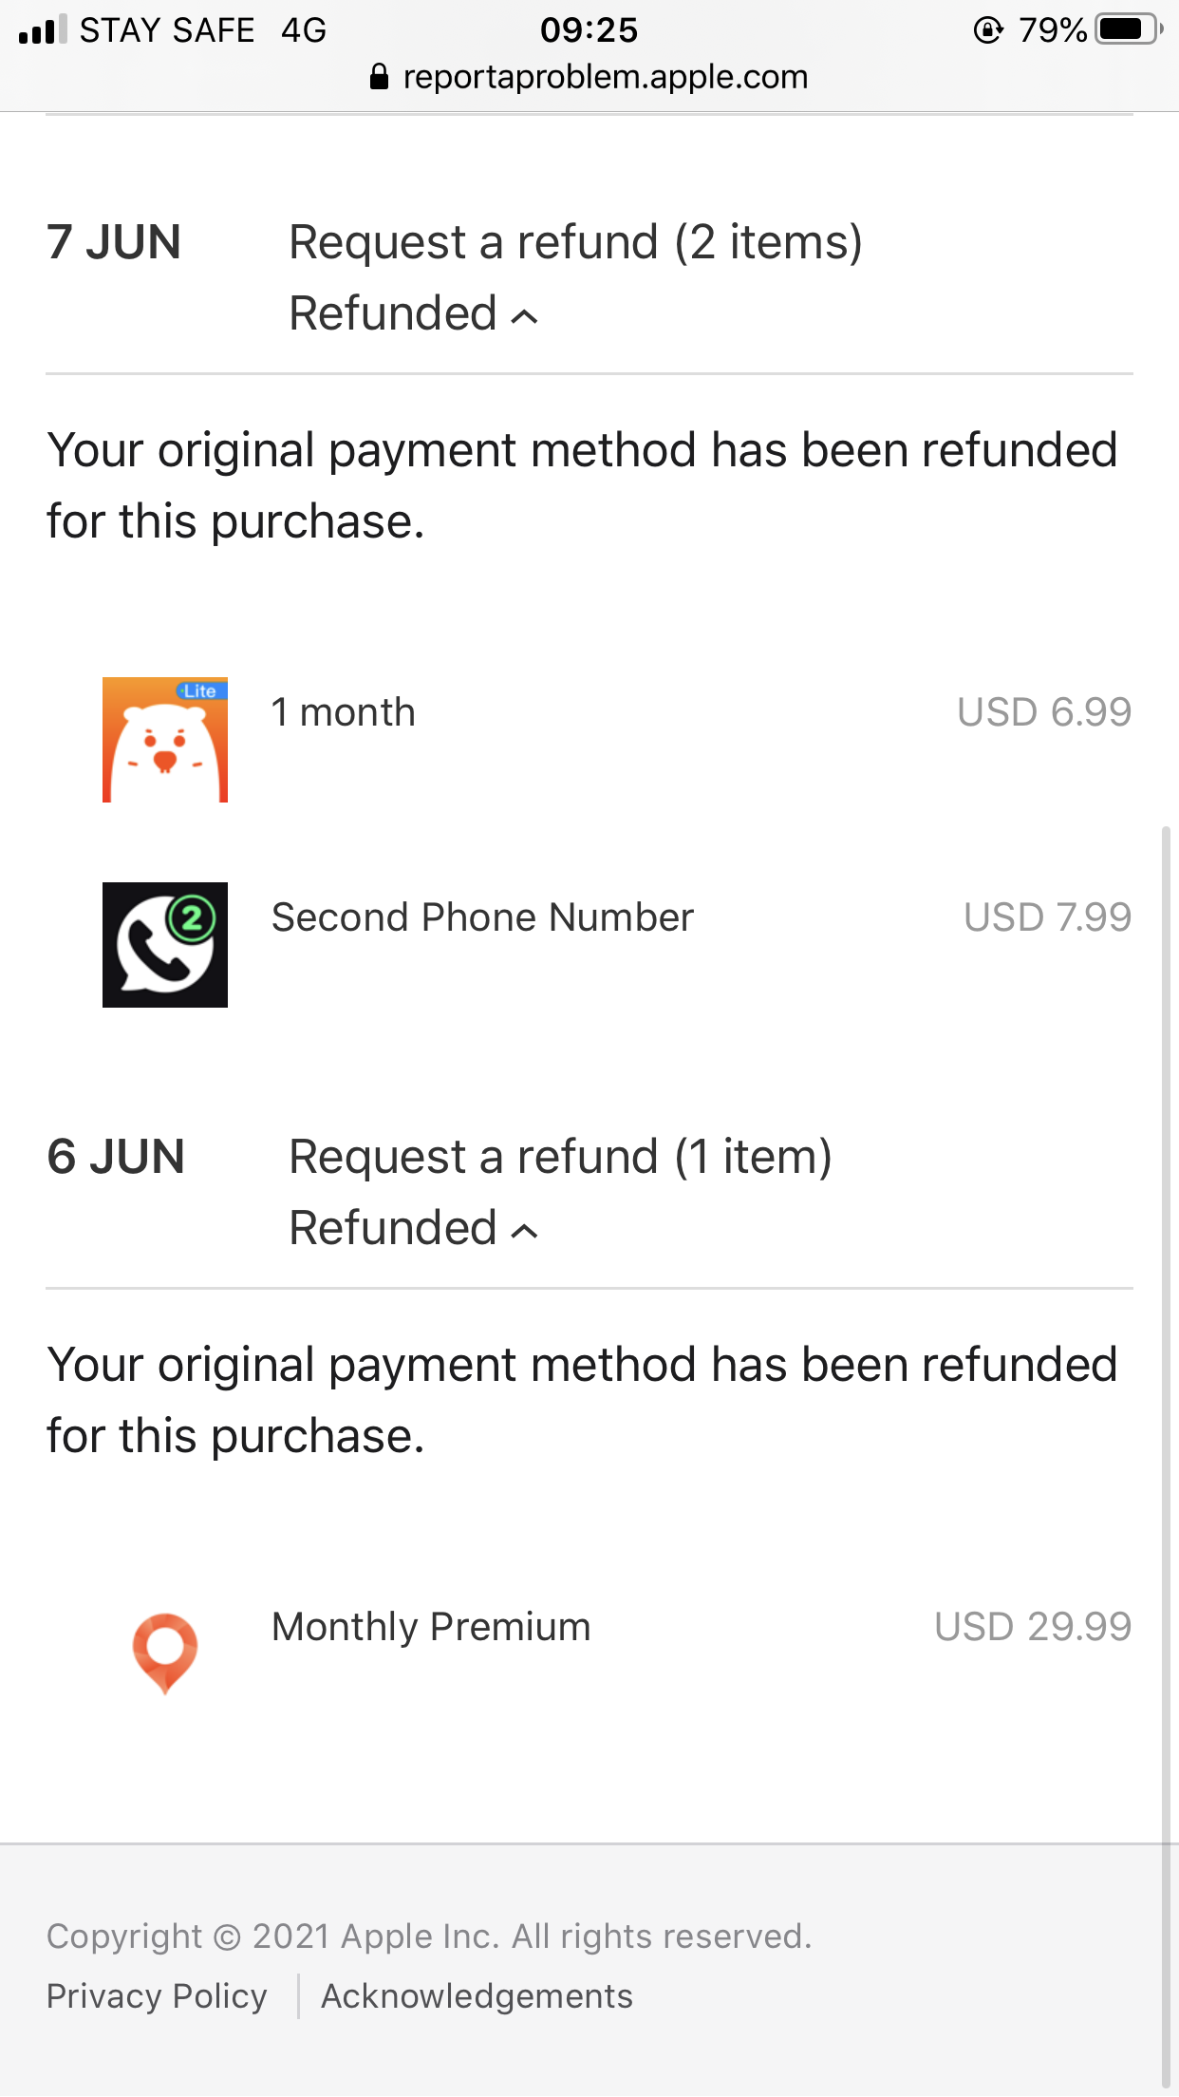Tap the Second Phone Number item name

[482, 917]
